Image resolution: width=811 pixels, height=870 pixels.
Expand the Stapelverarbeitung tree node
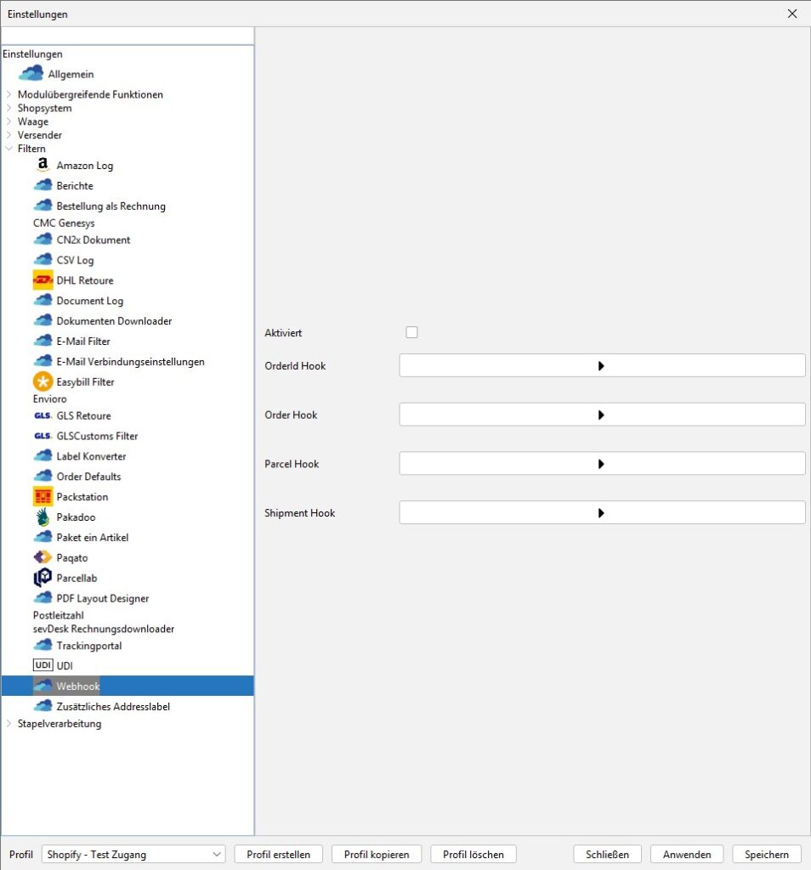point(9,724)
